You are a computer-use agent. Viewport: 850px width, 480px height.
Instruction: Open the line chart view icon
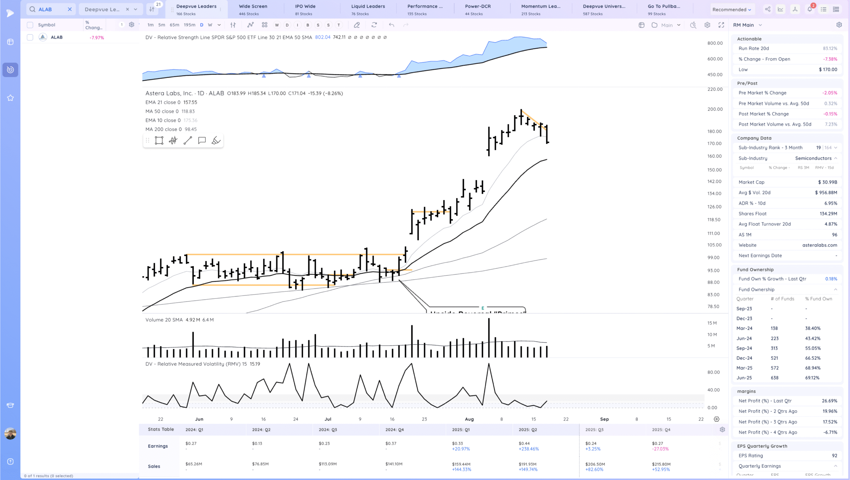pos(781,9)
